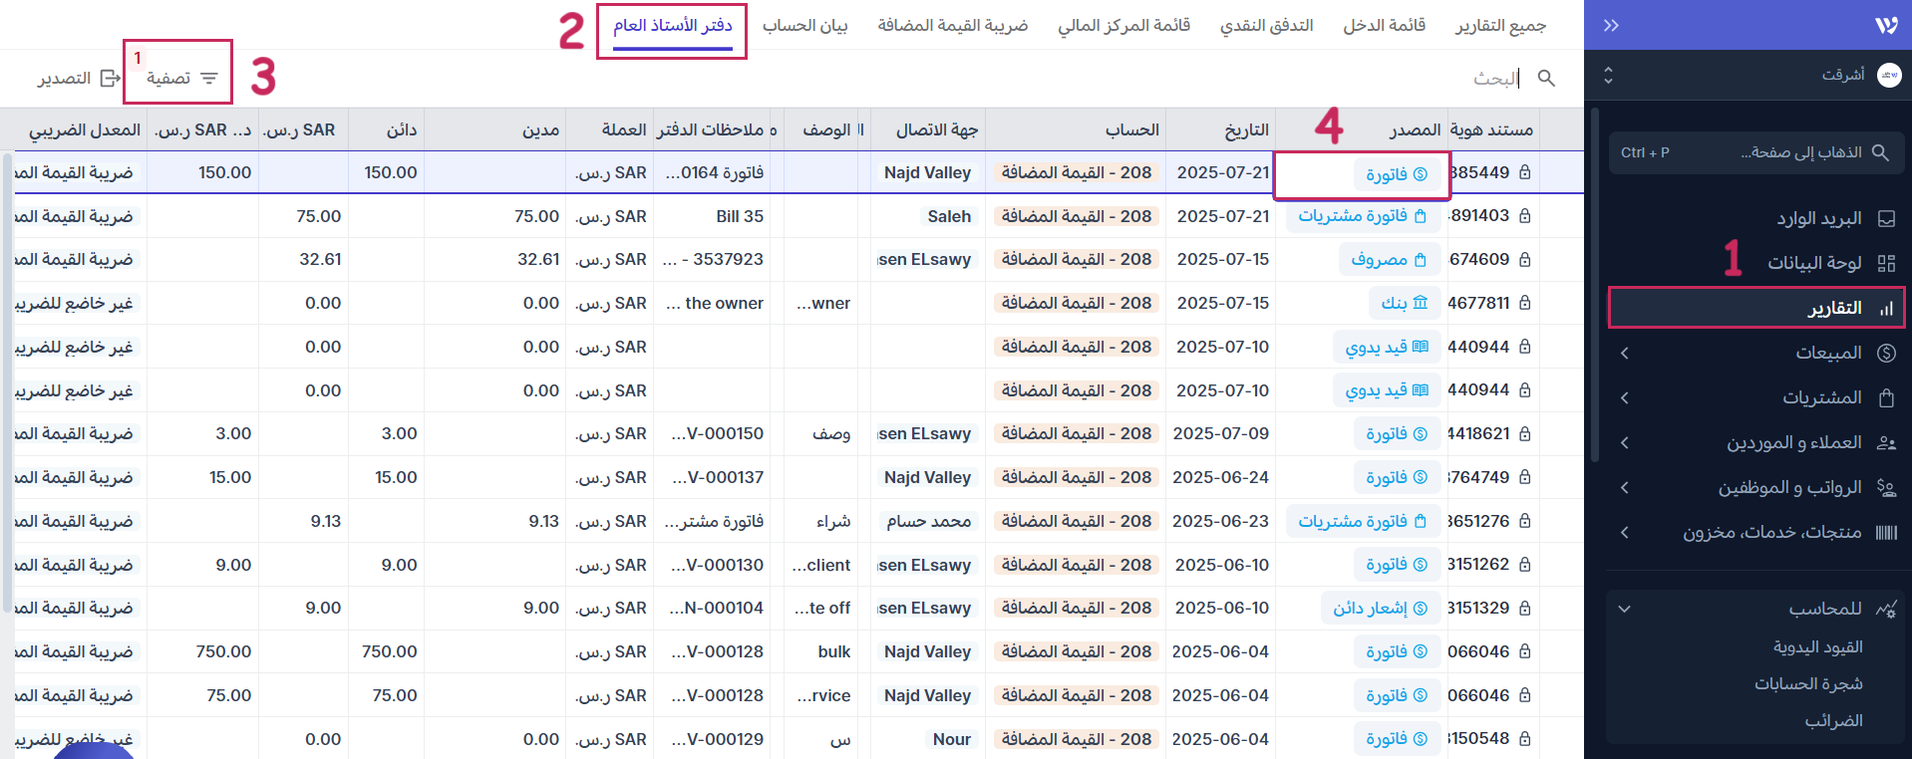Click the search magnifier icon above the table
The height and width of the screenshot is (759, 1912).
[x=1546, y=78]
